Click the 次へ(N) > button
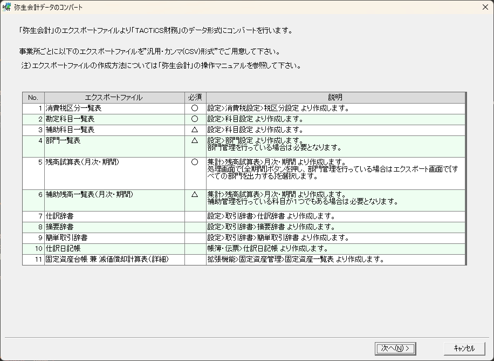This screenshot has width=494, height=361. click(x=395, y=349)
